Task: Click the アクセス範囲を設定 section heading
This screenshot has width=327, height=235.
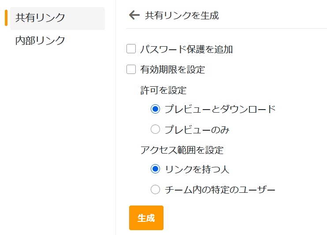Action: 182,150
